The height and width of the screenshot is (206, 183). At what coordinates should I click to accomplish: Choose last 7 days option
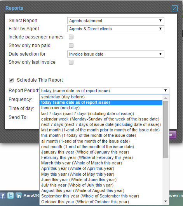click(x=101, y=113)
